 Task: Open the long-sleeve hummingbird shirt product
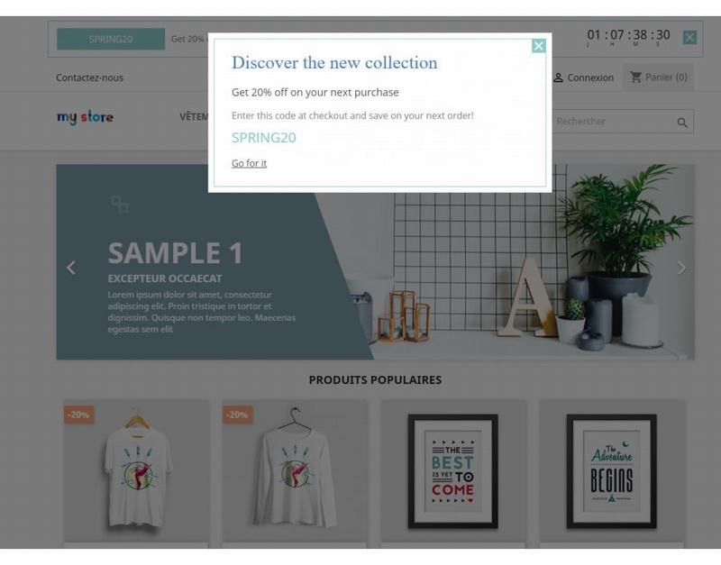[295, 471]
